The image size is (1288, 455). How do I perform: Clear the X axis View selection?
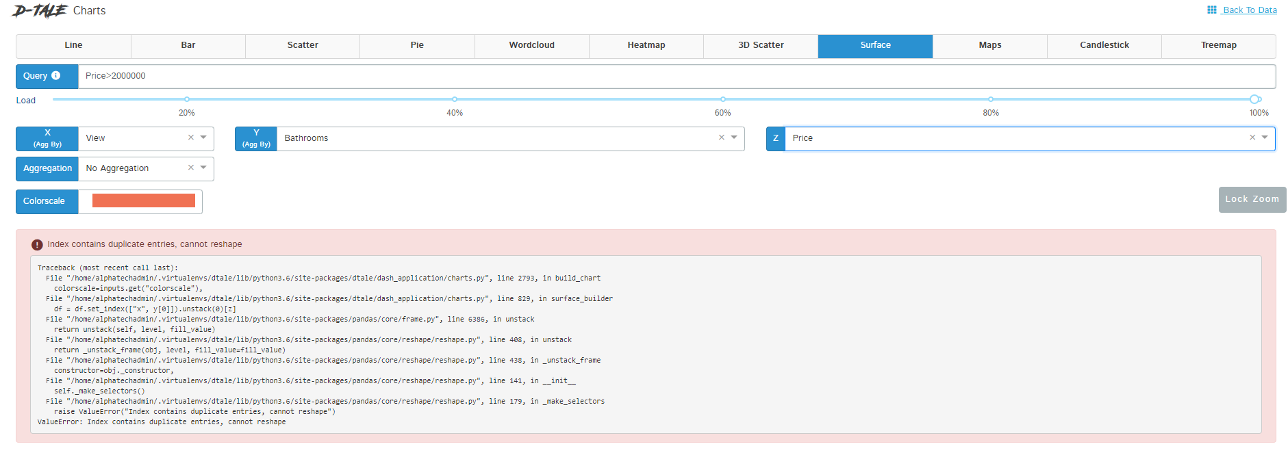coord(191,138)
